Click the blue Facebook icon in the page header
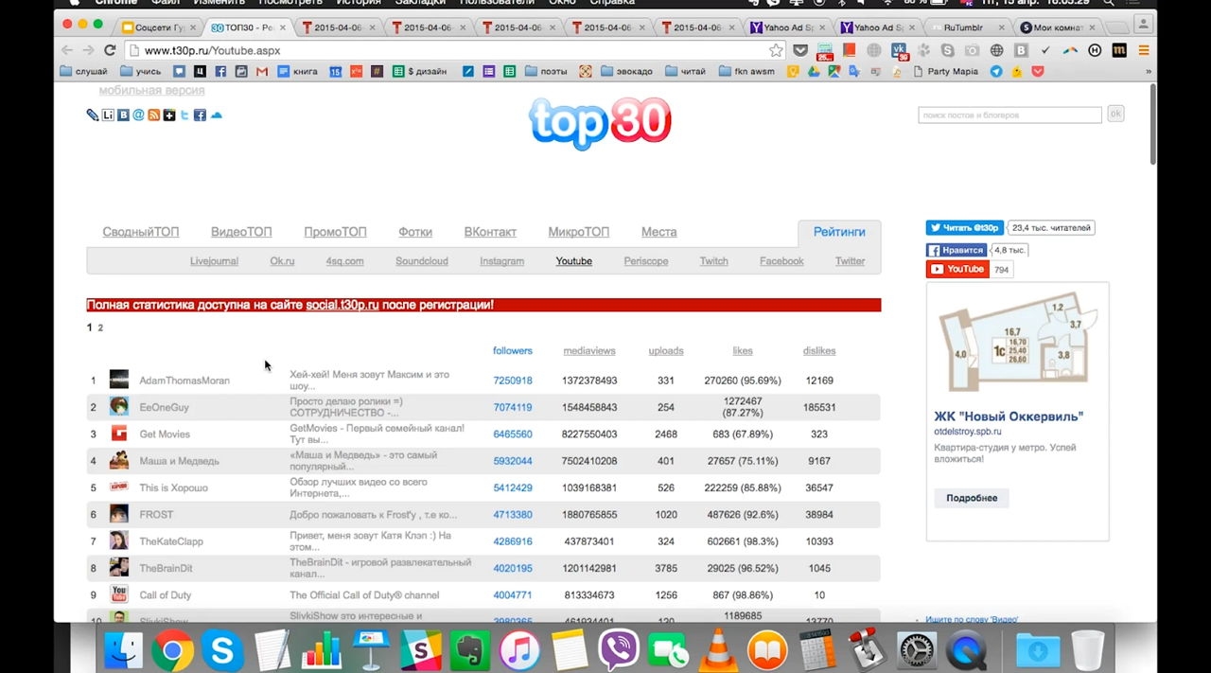 [200, 115]
